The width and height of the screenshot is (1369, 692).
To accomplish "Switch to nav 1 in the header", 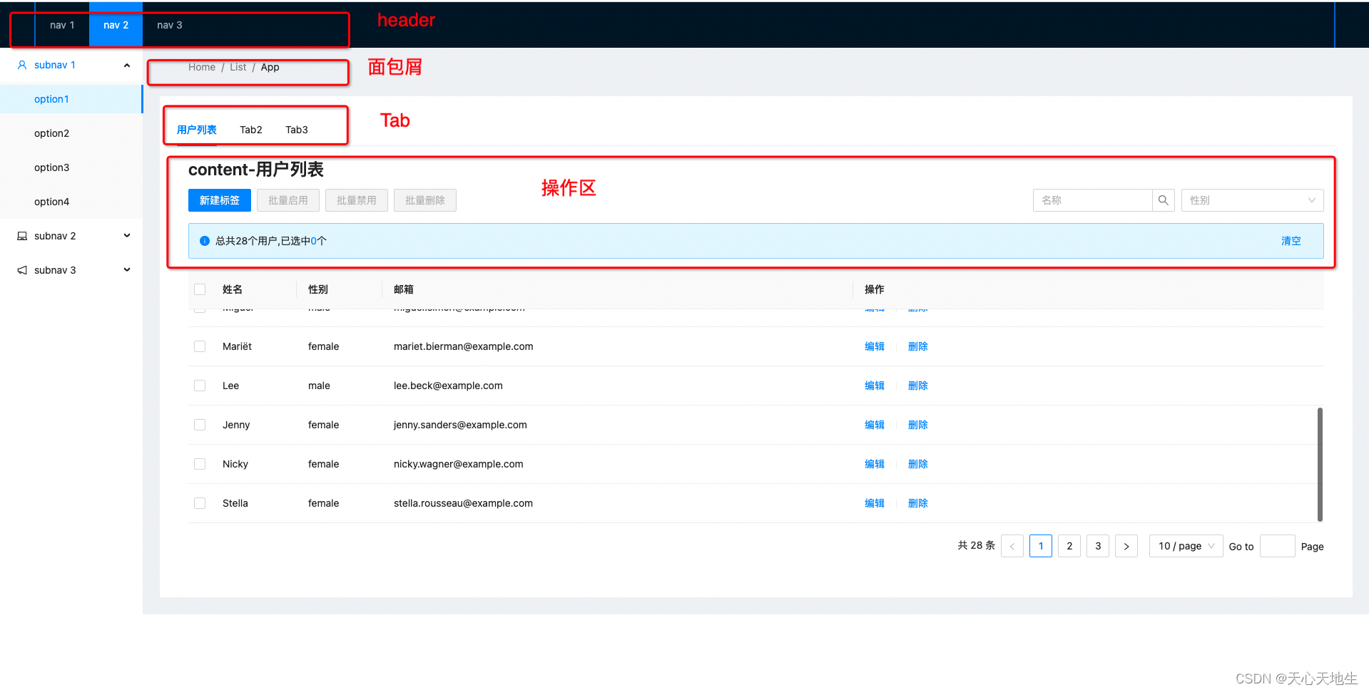I will 62,25.
